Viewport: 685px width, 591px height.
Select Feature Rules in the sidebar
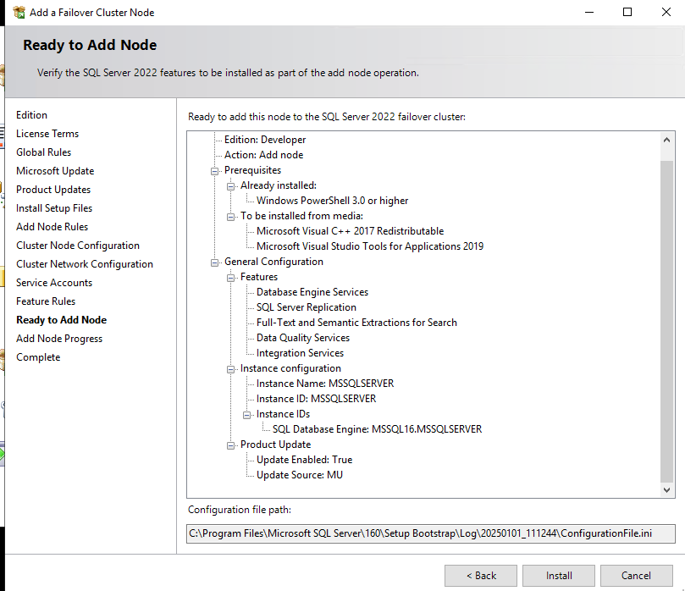(46, 301)
